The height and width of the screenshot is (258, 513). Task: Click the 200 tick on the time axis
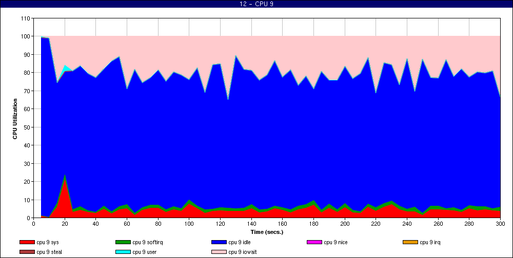pyautogui.click(x=345, y=224)
